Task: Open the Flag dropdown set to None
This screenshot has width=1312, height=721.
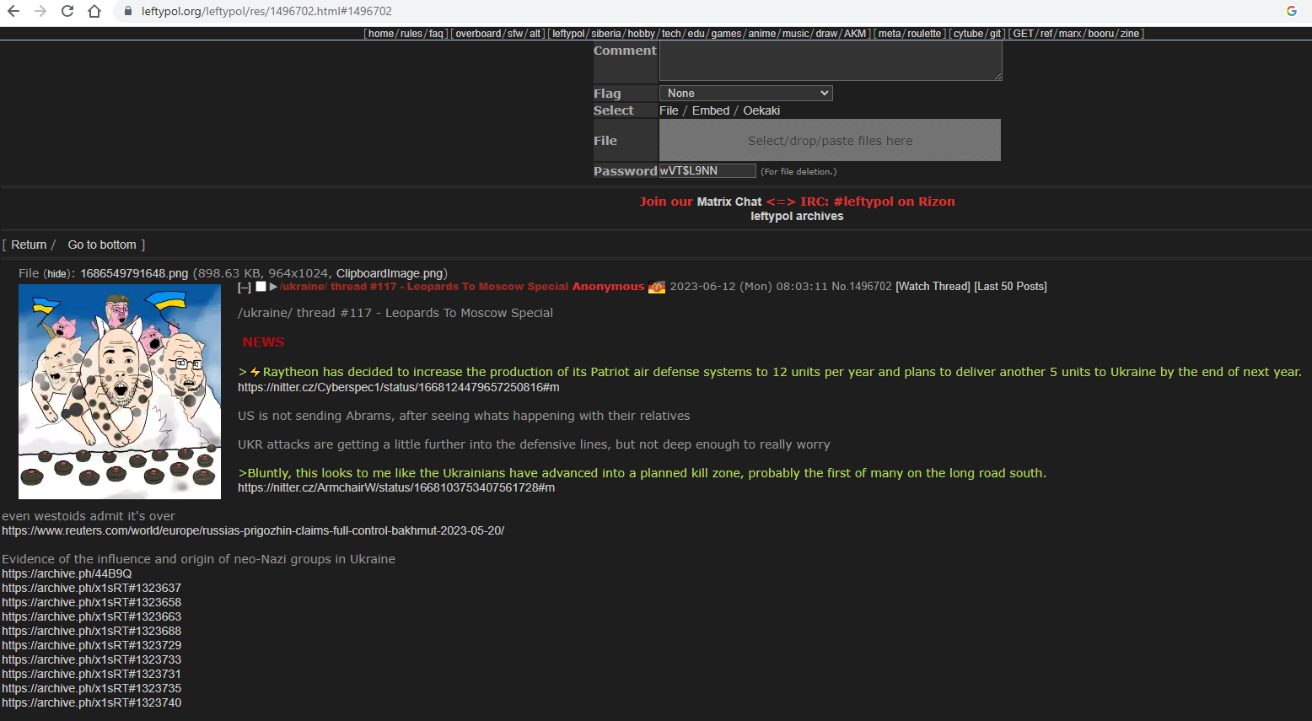Action: (746, 94)
